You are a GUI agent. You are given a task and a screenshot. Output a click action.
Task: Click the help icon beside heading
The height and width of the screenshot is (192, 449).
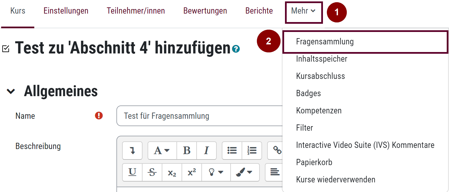pyautogui.click(x=236, y=49)
